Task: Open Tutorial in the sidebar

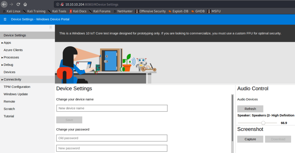Action: click(x=9, y=116)
